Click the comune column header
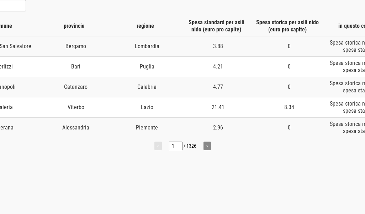Viewport: 365px width, 214px height. pos(6,26)
